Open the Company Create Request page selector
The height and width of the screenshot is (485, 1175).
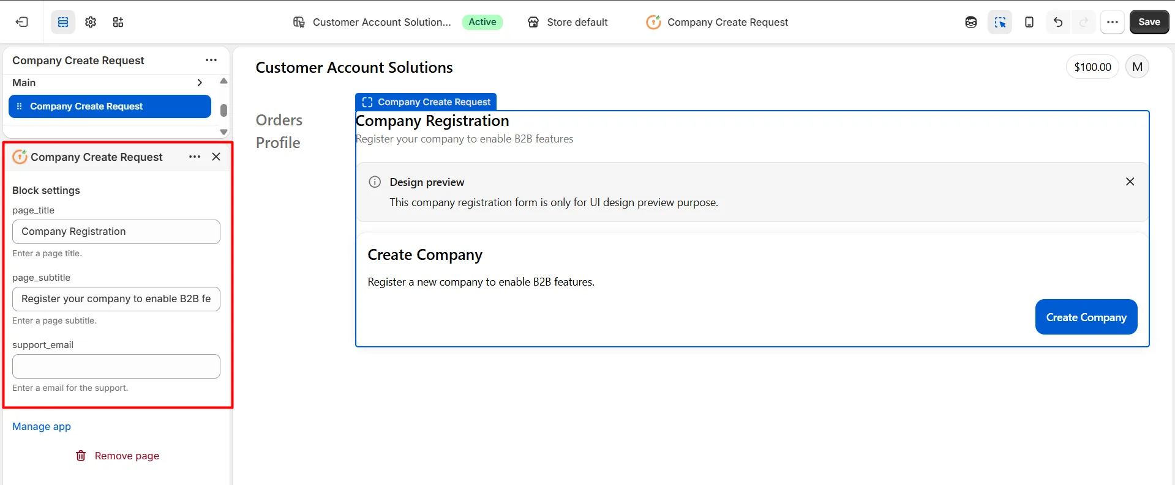tap(717, 22)
